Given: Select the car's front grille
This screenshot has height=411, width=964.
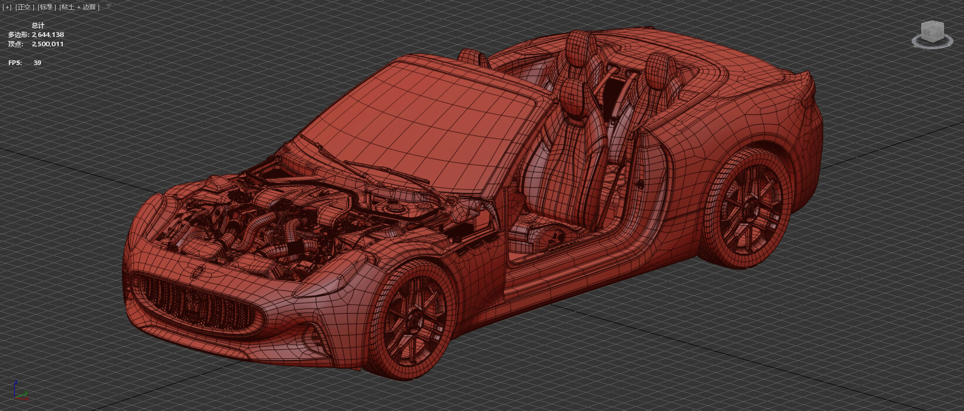Looking at the screenshot, I should click(x=197, y=303).
